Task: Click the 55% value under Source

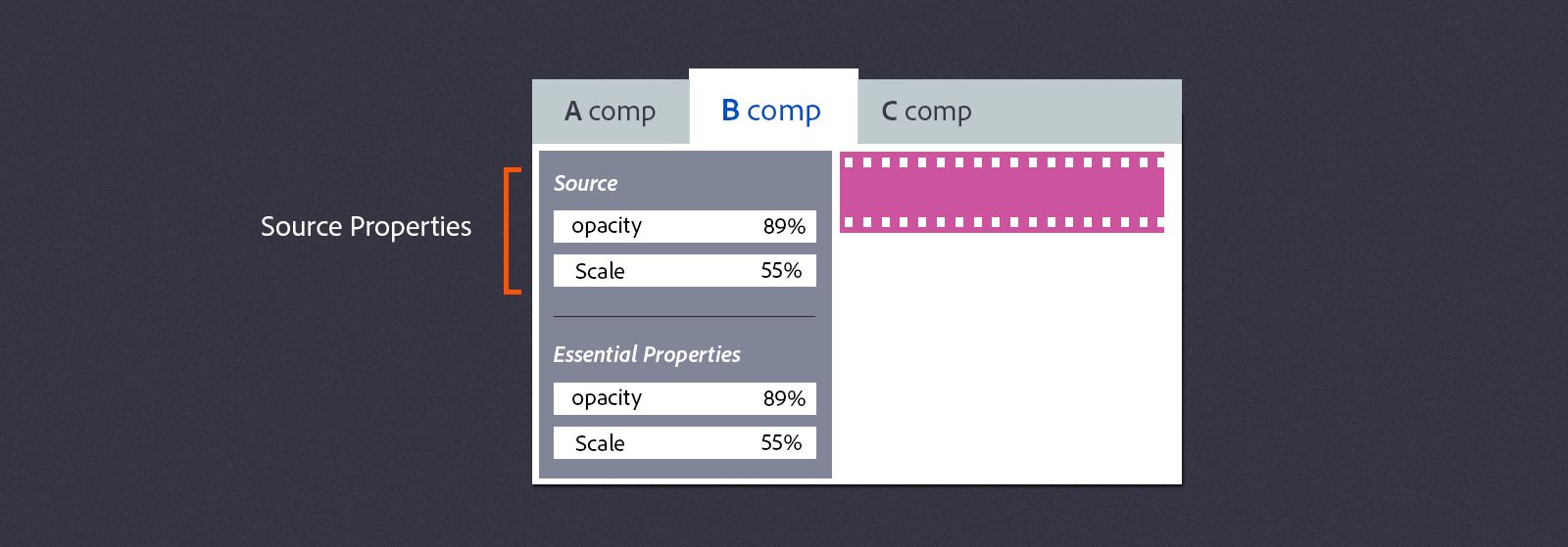Action: 781,270
